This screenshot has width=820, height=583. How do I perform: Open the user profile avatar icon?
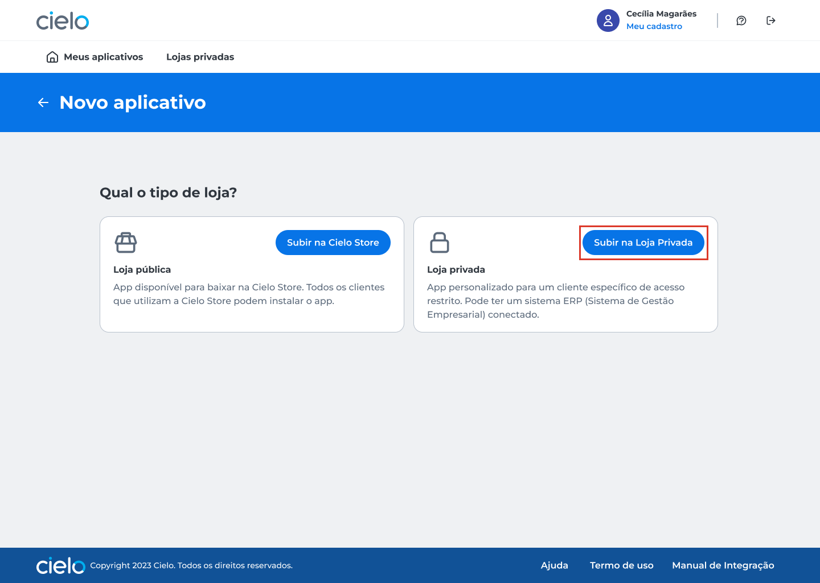click(608, 20)
